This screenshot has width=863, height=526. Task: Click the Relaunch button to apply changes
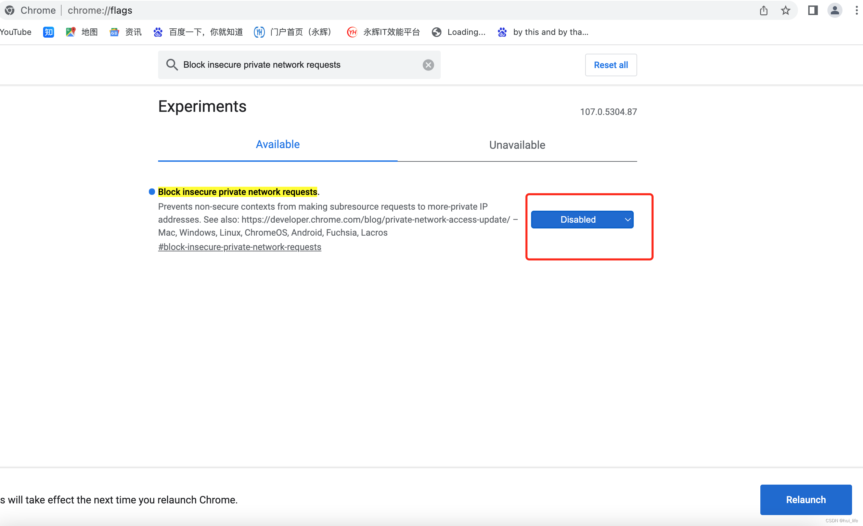click(x=805, y=500)
